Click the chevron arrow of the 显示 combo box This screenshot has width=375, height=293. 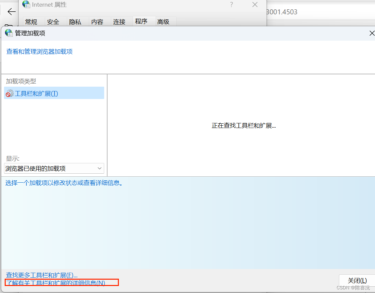[99, 168]
